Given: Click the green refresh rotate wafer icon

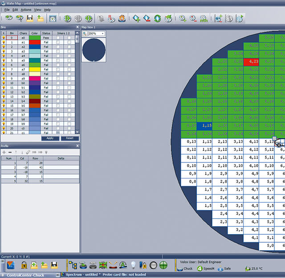Looking at the screenshot, I should (x=157, y=18).
